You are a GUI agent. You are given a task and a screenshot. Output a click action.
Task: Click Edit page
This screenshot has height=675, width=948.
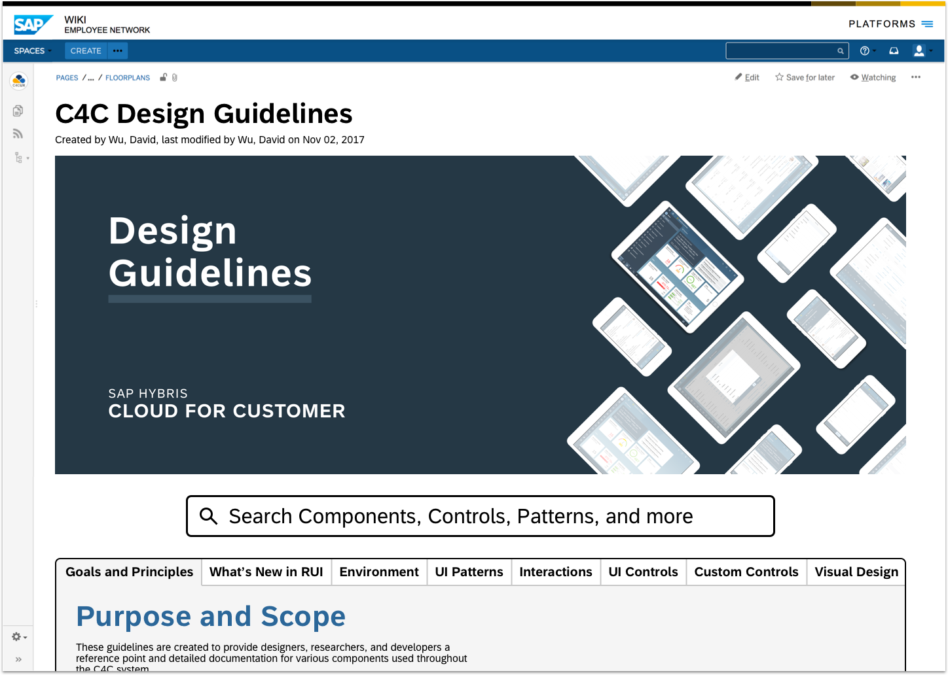point(747,77)
